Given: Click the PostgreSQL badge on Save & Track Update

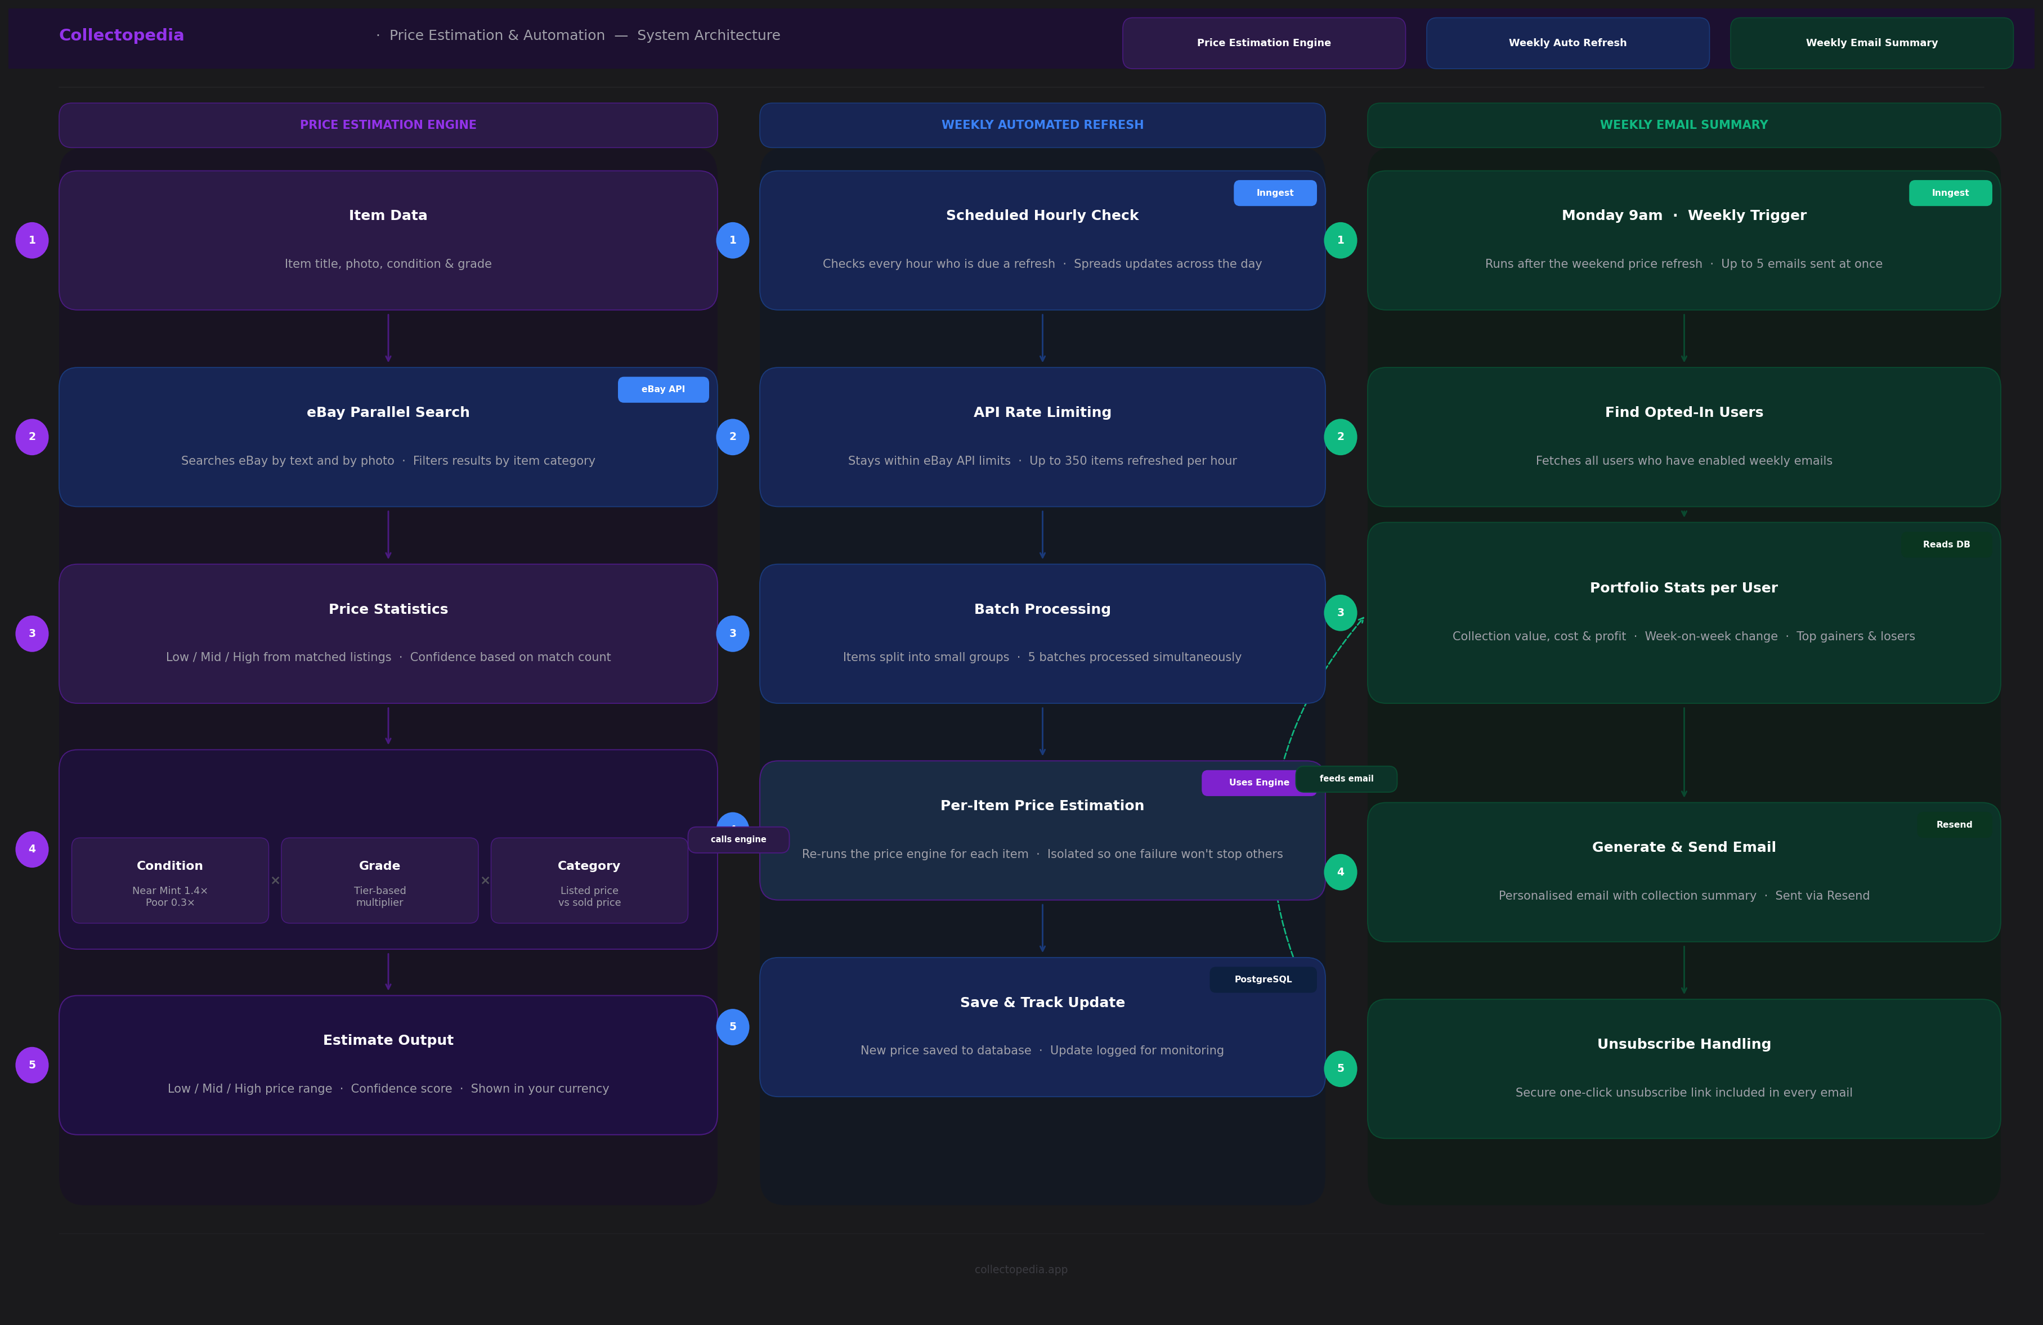Looking at the screenshot, I should point(1263,978).
